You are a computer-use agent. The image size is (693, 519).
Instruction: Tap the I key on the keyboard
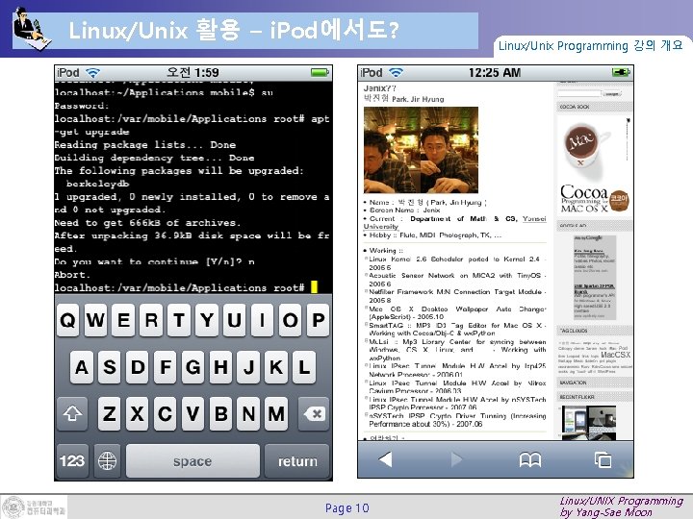tap(263, 320)
